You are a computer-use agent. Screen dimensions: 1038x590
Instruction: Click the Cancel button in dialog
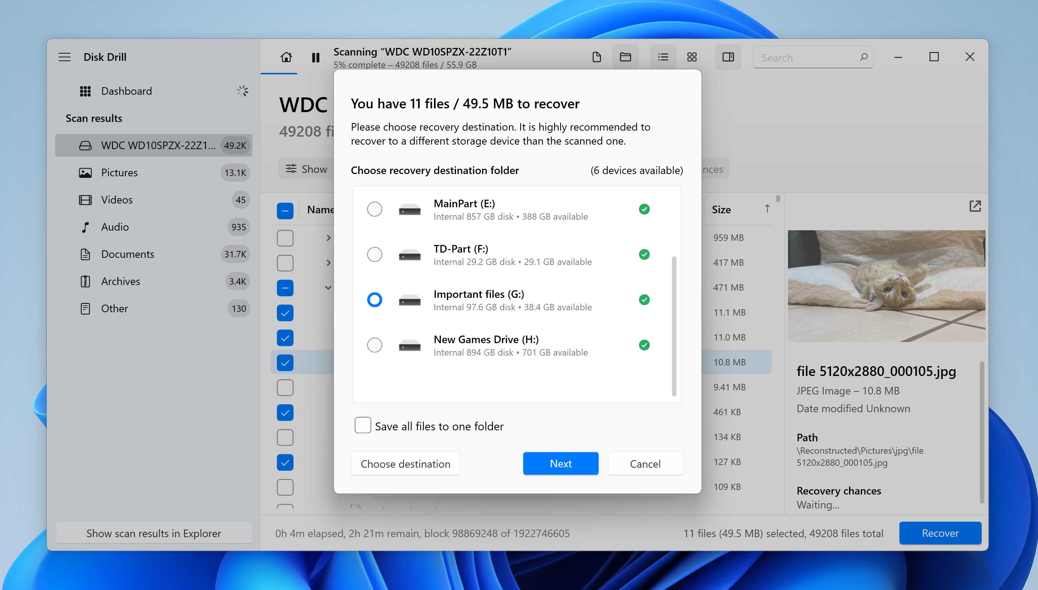click(644, 463)
